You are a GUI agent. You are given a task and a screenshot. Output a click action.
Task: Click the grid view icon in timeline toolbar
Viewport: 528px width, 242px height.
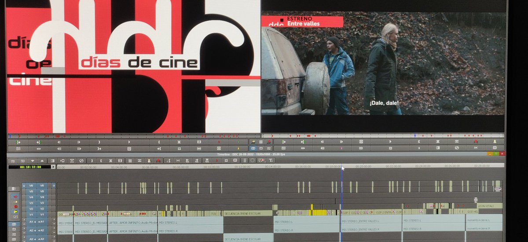pyautogui.click(x=130, y=161)
